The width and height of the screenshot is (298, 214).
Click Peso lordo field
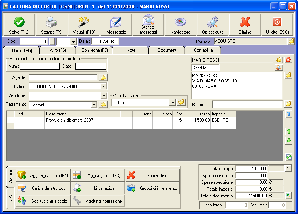pyautogui.click(x=237, y=205)
